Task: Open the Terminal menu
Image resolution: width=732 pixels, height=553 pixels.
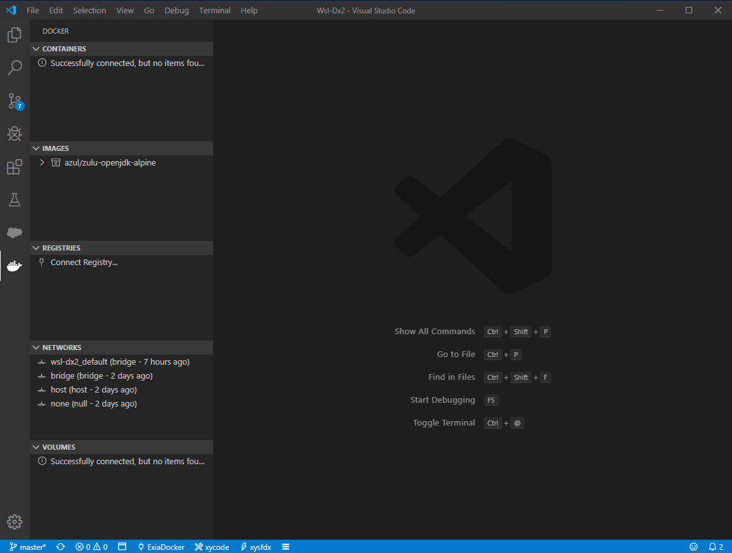Action: pyautogui.click(x=215, y=10)
